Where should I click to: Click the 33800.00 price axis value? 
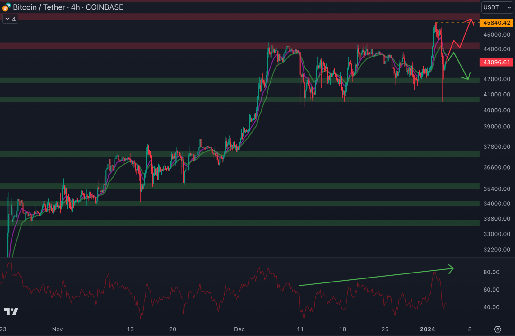(497, 219)
